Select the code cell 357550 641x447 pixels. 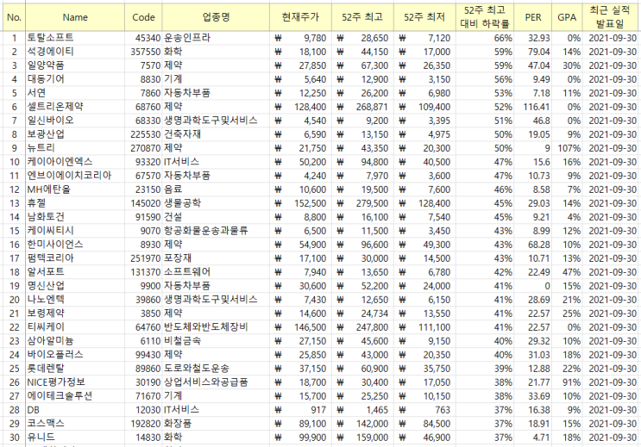point(143,52)
